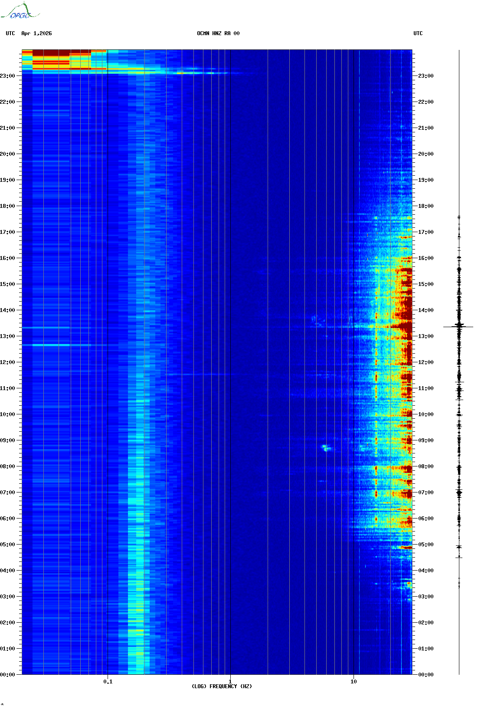Click the left axis 12:00 time label
The image size is (478, 709).
point(7,362)
